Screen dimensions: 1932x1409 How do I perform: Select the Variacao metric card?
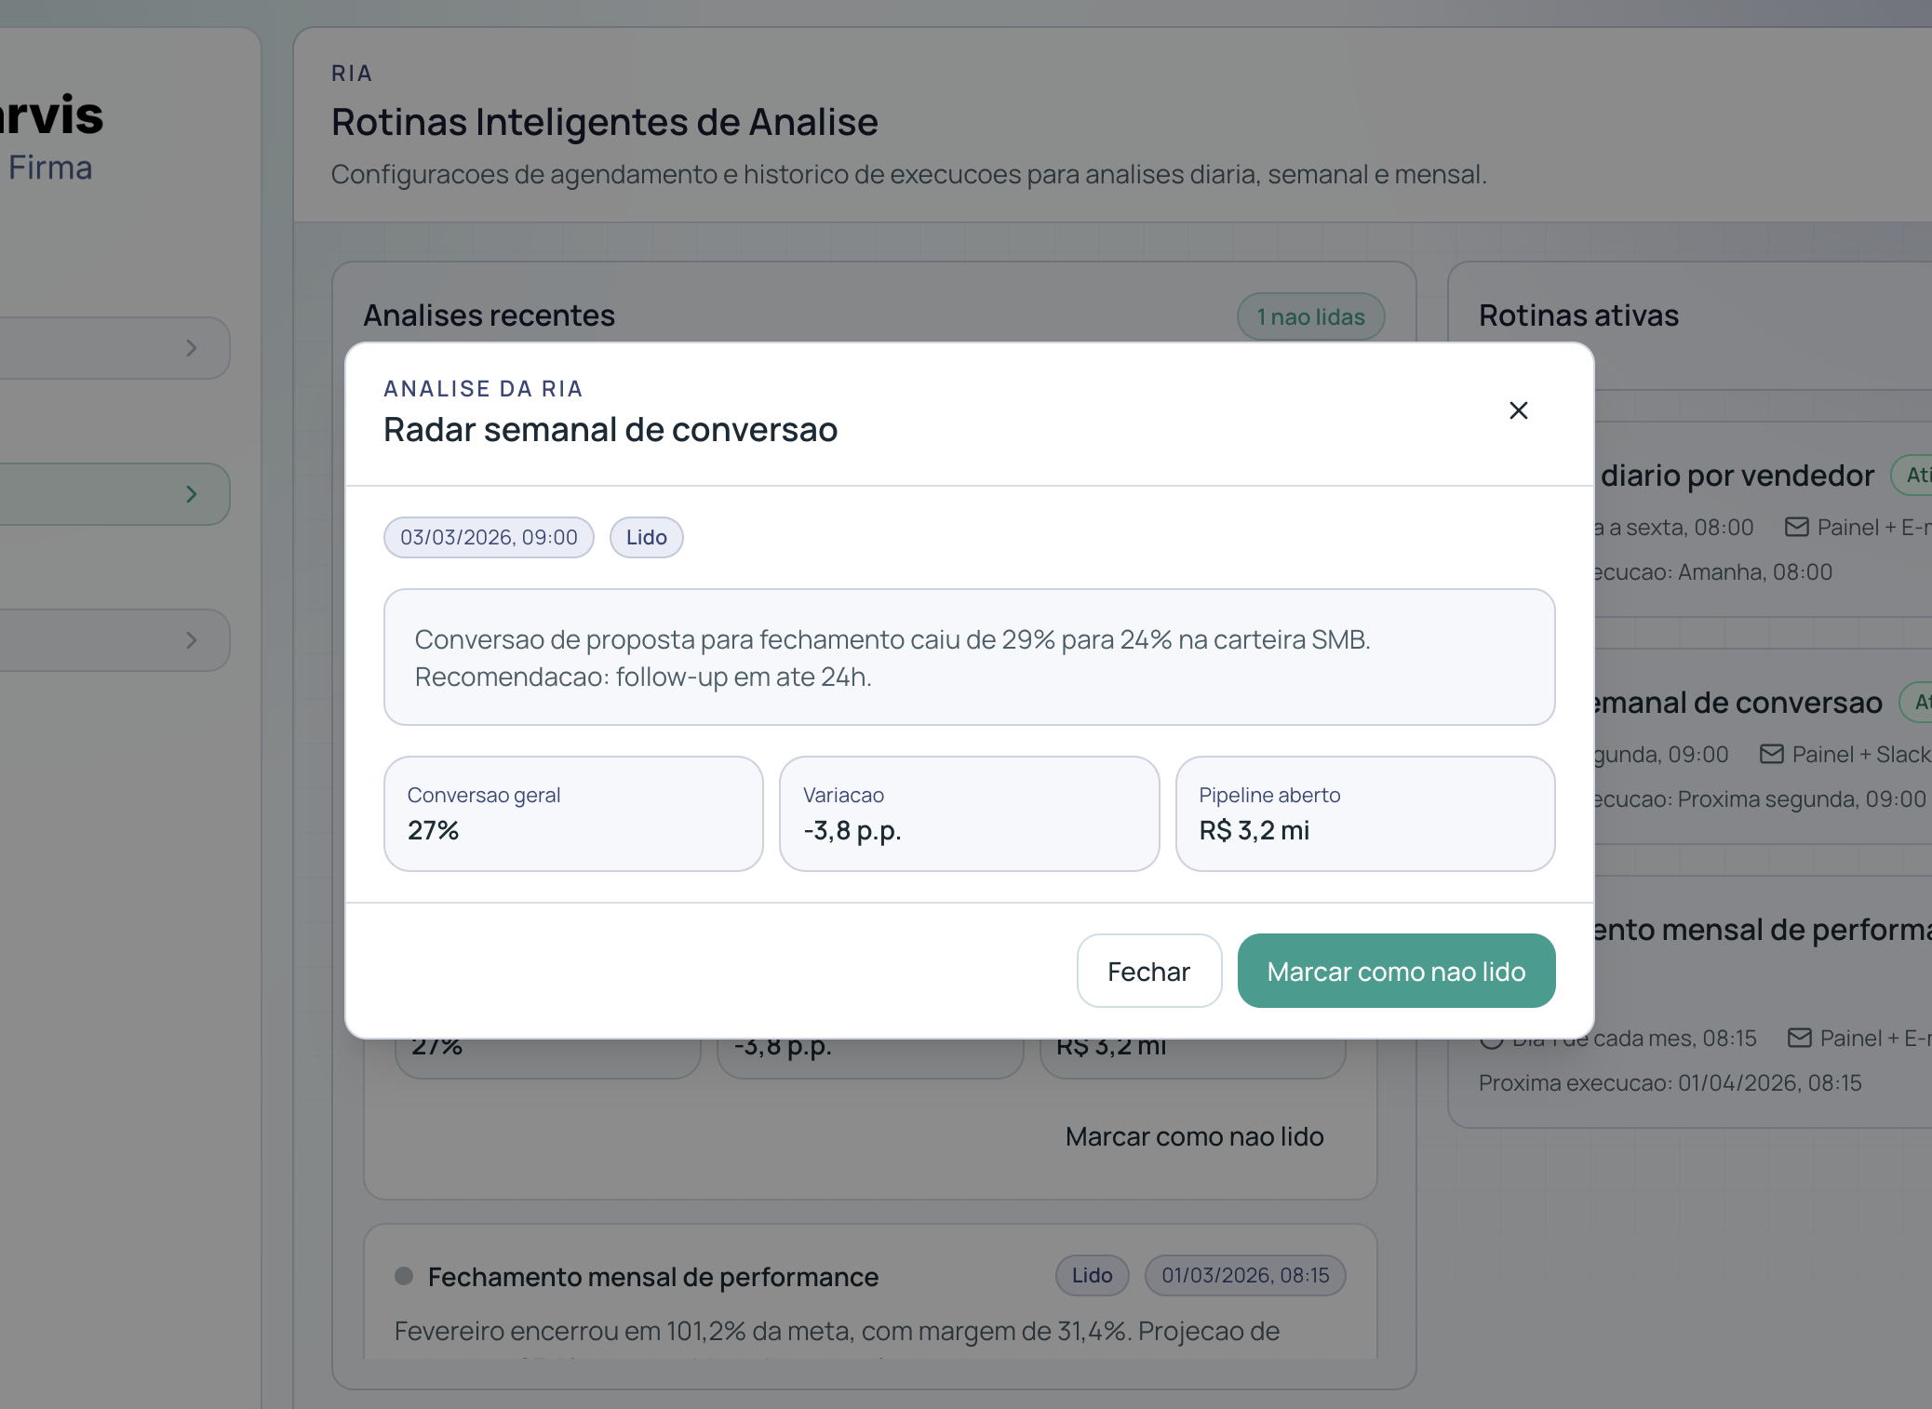[969, 813]
